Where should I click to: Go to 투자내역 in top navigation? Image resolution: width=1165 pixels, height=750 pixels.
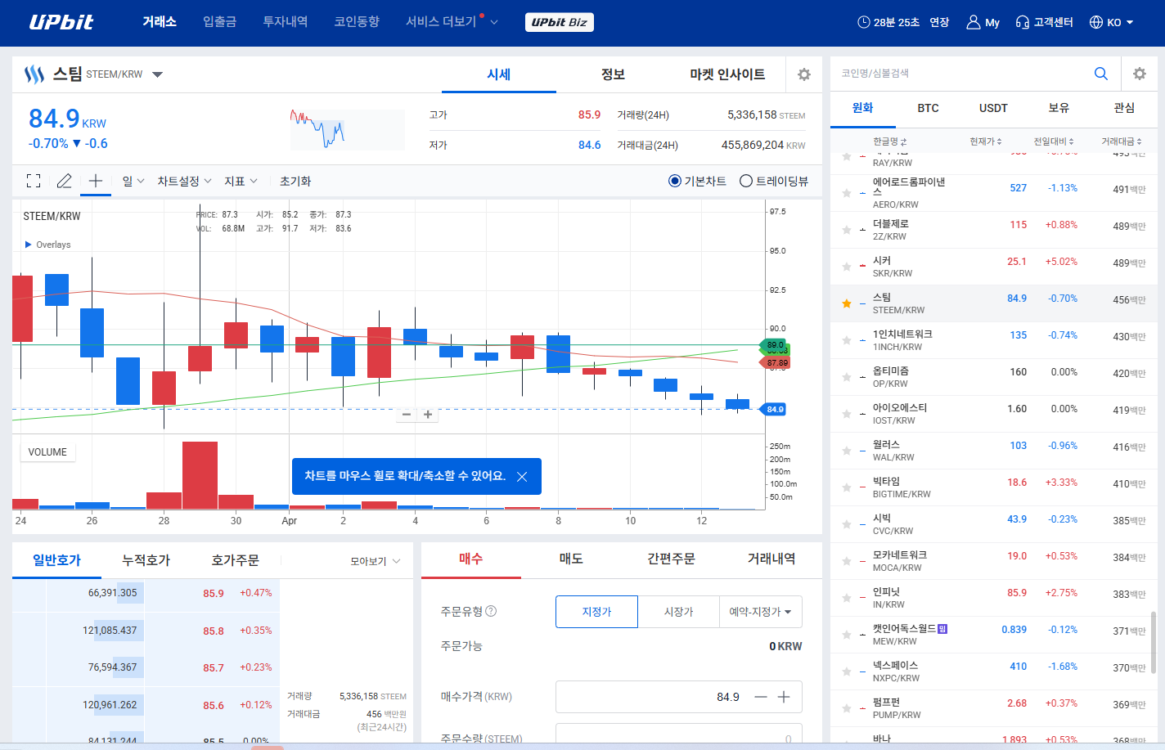click(285, 22)
